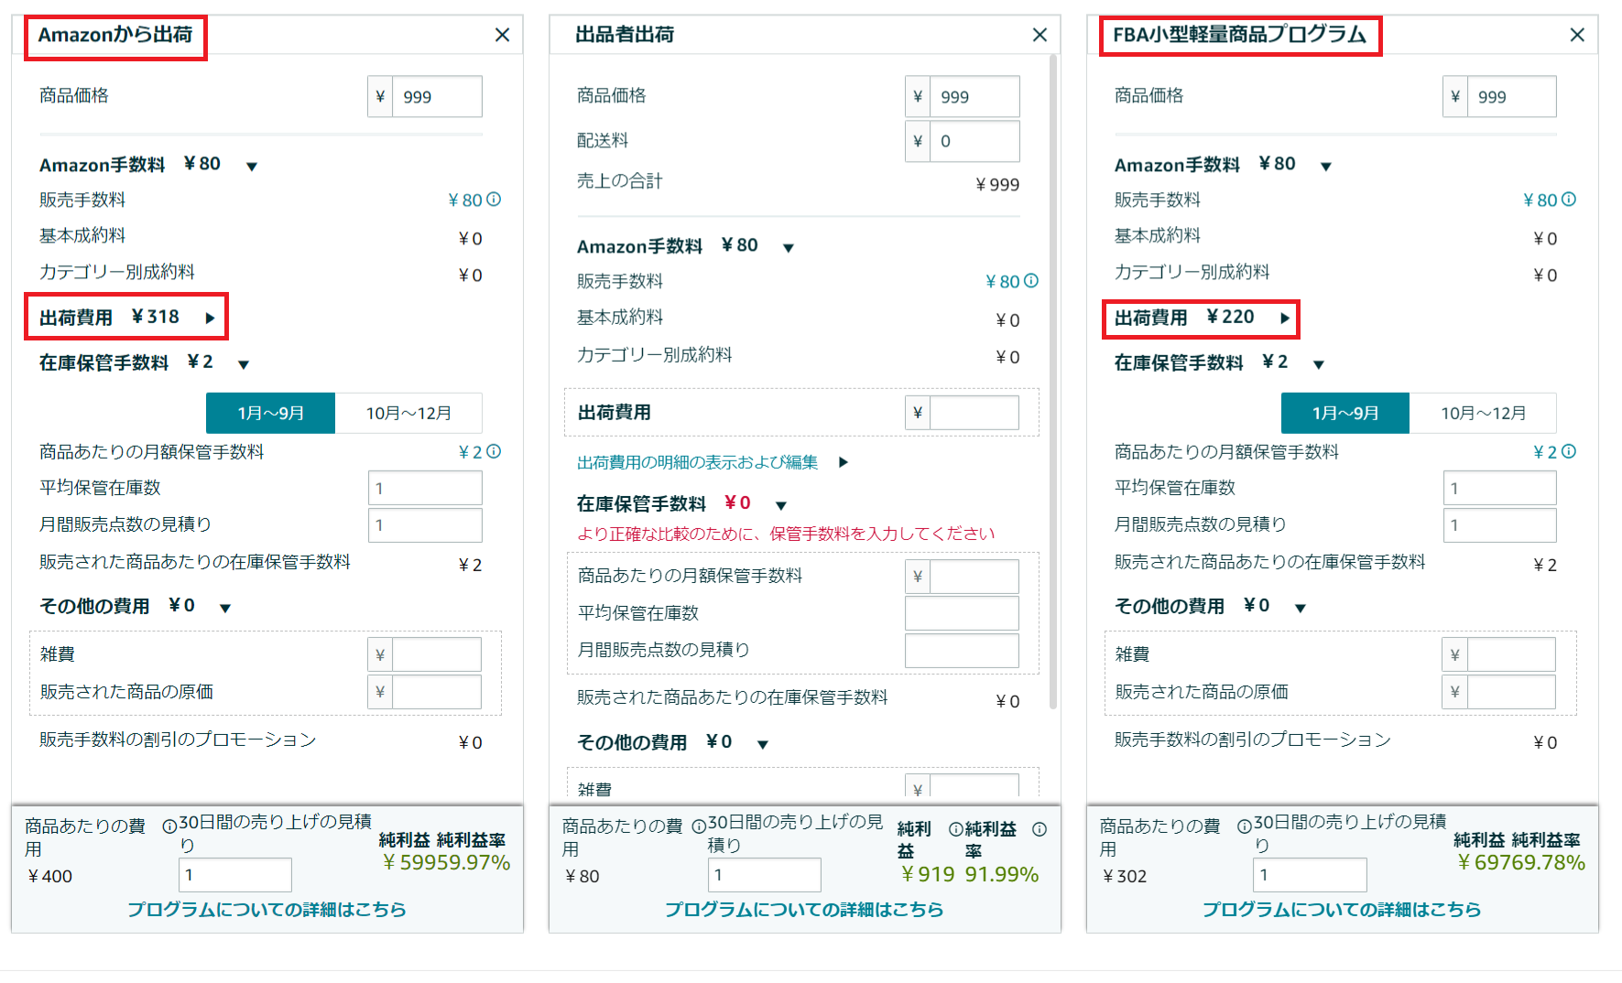Image resolution: width=1622 pixels, height=983 pixels.
Task: Click info icon next to 商品あたりの費用 in 出品者出荷
Action: 699,826
